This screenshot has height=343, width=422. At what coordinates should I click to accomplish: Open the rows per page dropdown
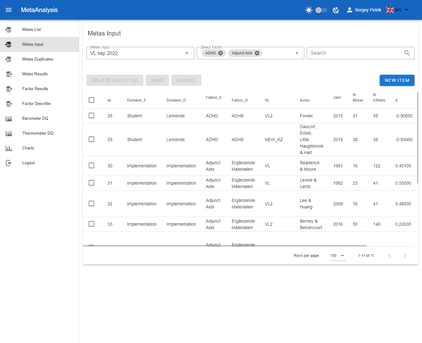(338, 256)
